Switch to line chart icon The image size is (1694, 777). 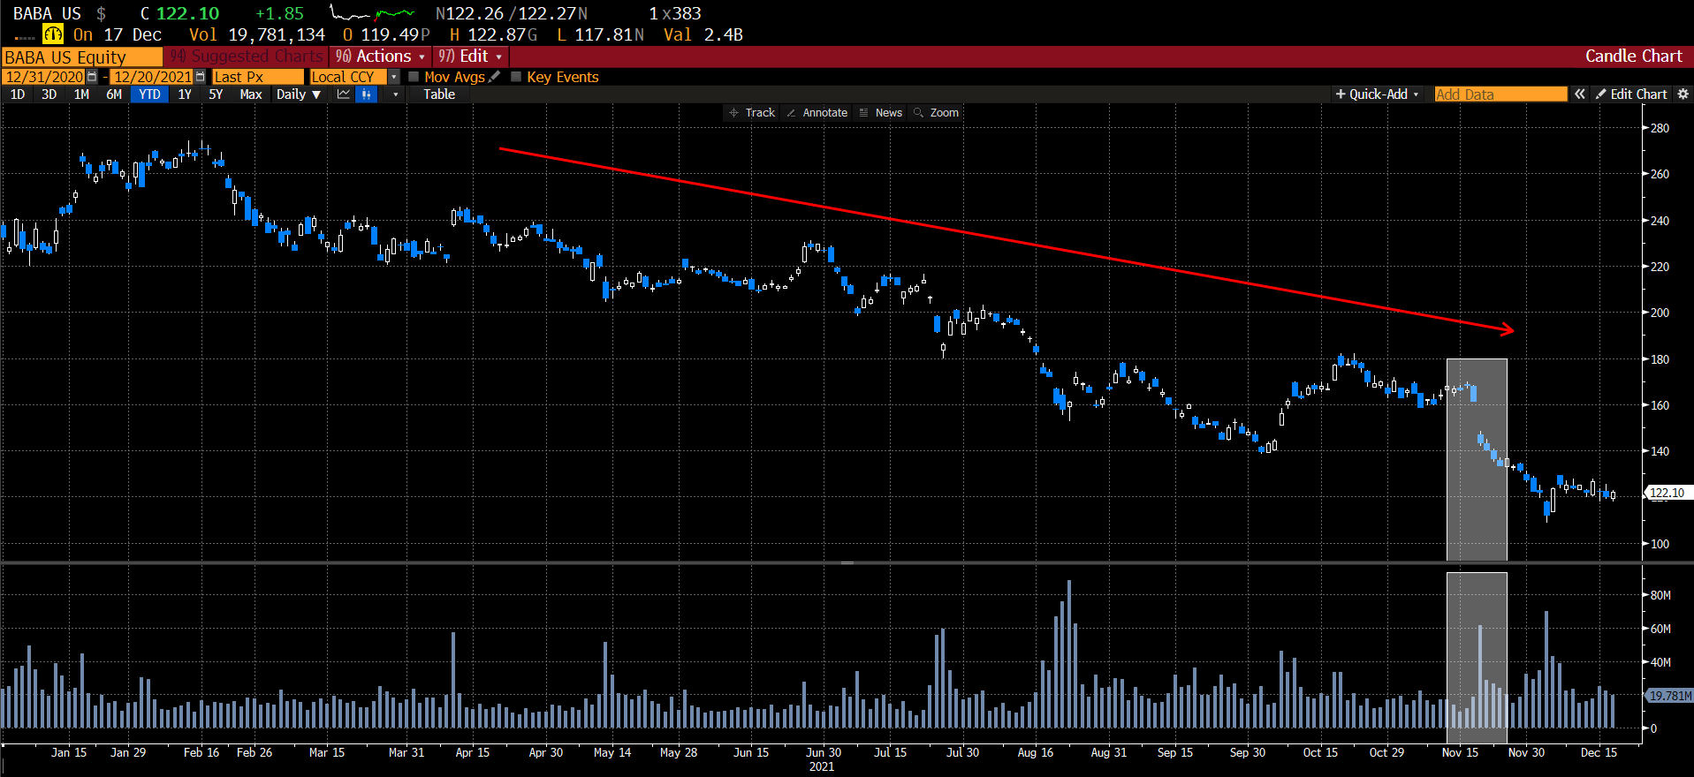(344, 94)
